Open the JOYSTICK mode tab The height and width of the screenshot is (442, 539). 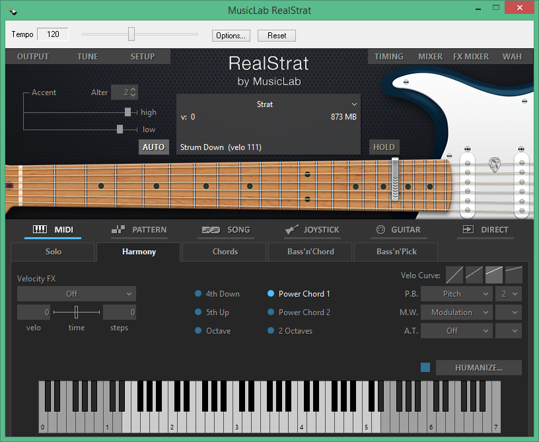[x=312, y=230]
